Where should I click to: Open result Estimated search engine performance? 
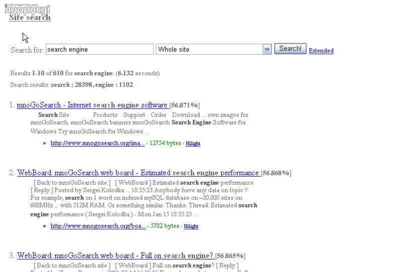[x=139, y=173]
